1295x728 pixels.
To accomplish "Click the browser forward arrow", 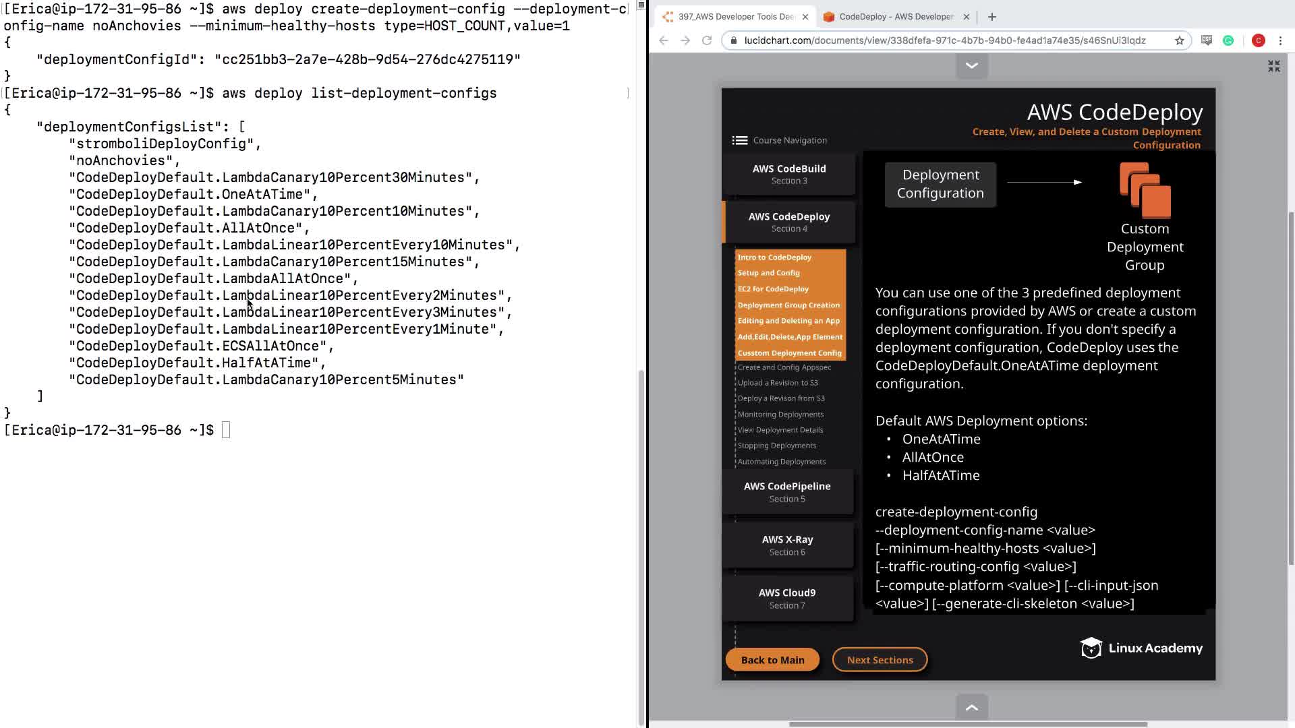I will pos(685,40).
